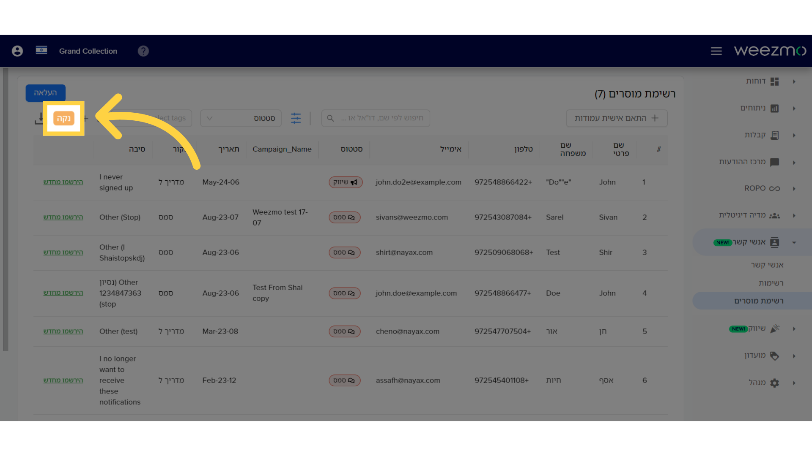
Task: Re-subscribe John from row 1
Action: tap(63, 182)
